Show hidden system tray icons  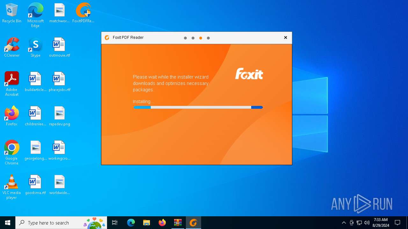[x=344, y=223]
